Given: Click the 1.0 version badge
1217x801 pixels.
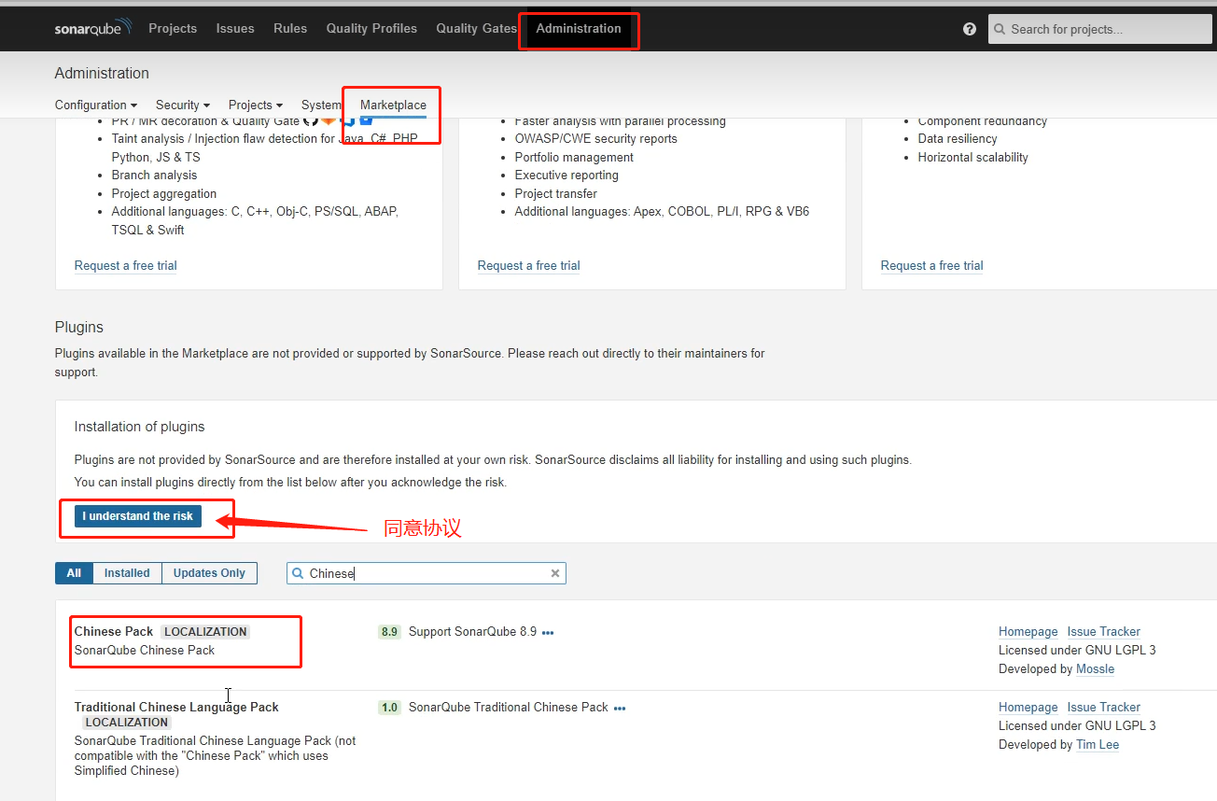Looking at the screenshot, I should pos(389,708).
